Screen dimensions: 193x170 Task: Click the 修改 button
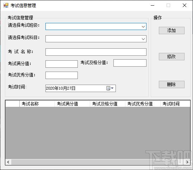[172, 56]
